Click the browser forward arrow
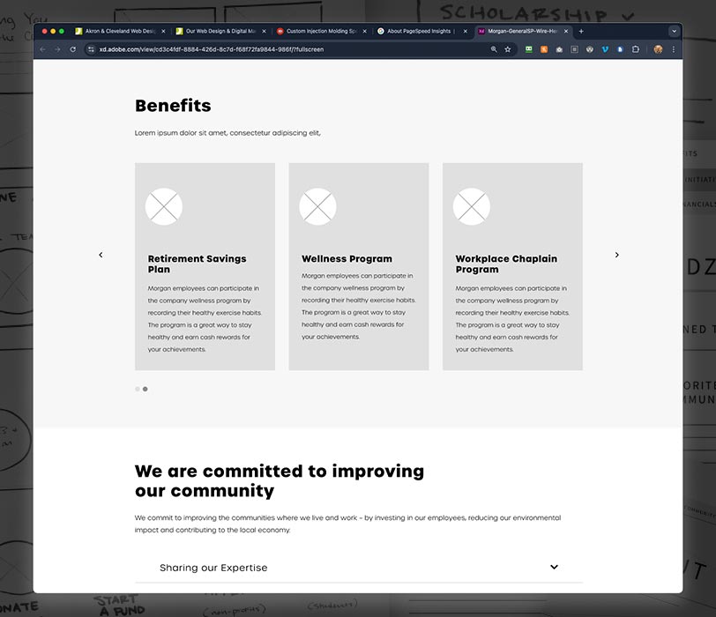The image size is (716, 617). [57, 49]
